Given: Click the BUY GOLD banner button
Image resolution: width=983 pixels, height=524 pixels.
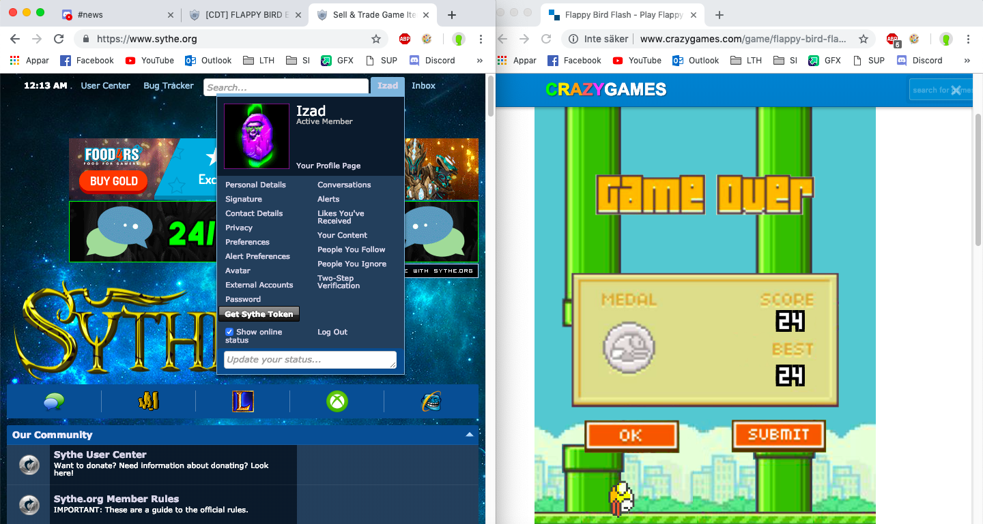Looking at the screenshot, I should [x=114, y=181].
